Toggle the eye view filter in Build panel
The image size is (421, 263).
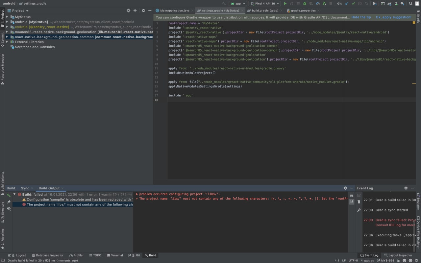tap(9, 209)
